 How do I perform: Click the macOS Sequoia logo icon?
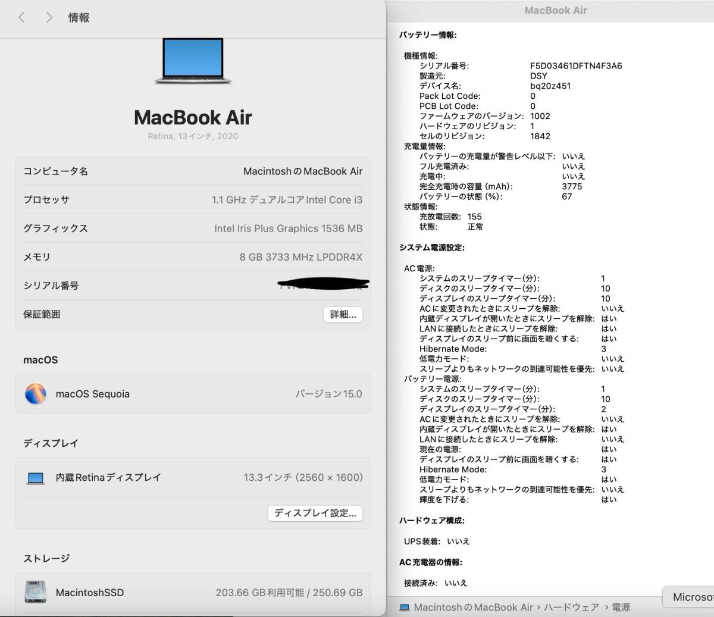pos(36,394)
